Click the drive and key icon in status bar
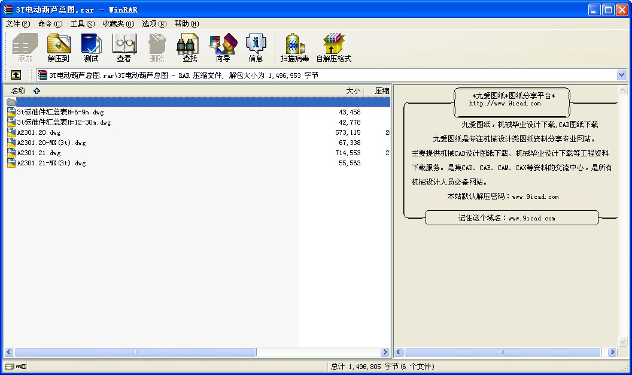 (16, 367)
